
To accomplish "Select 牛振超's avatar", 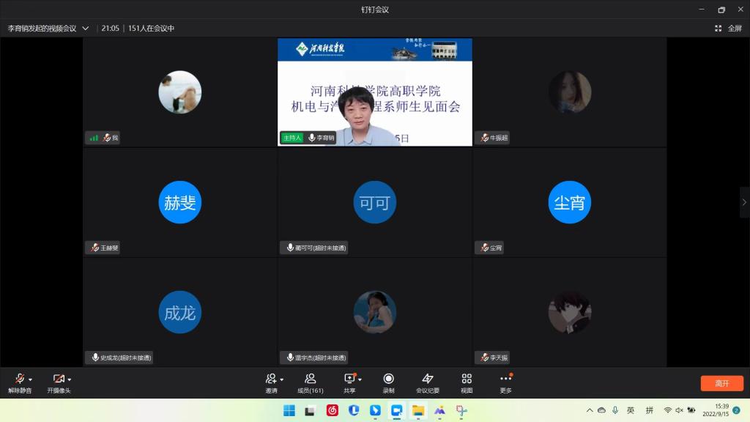I will pyautogui.click(x=570, y=92).
